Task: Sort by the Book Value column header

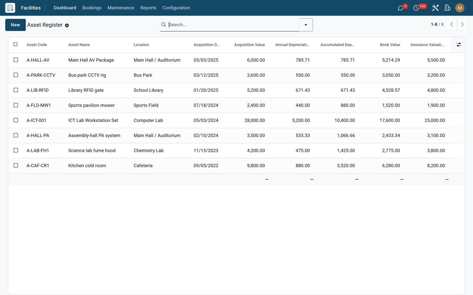Action: pyautogui.click(x=390, y=45)
